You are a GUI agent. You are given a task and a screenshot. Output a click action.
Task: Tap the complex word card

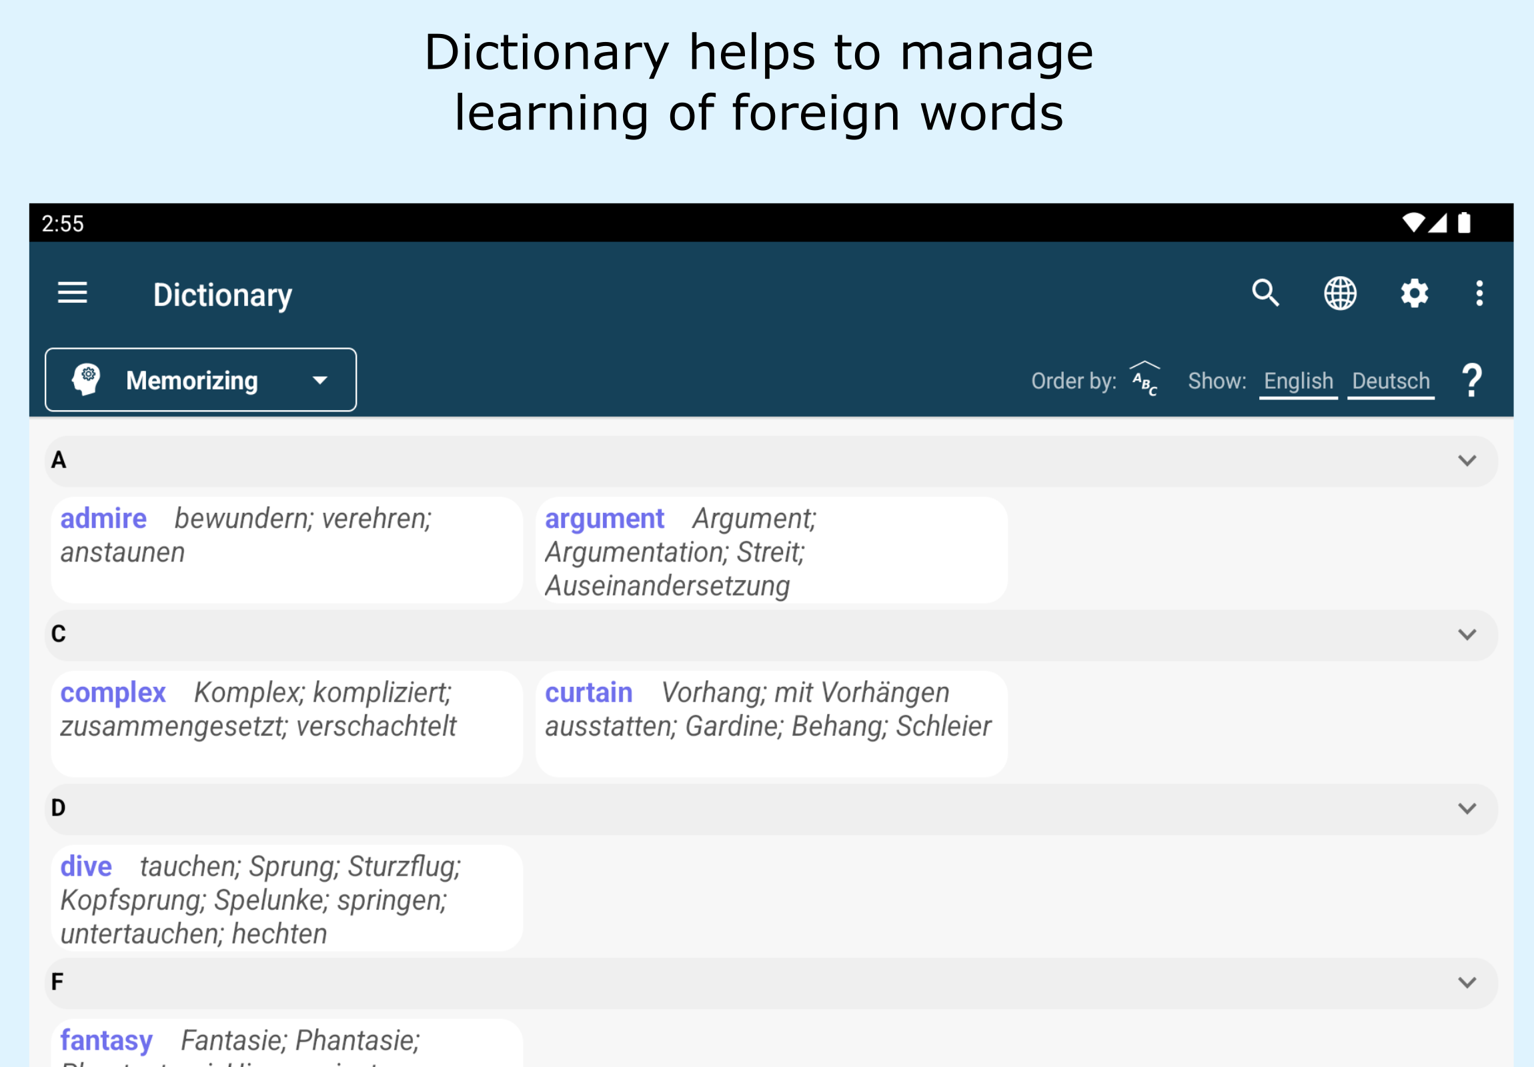point(286,723)
